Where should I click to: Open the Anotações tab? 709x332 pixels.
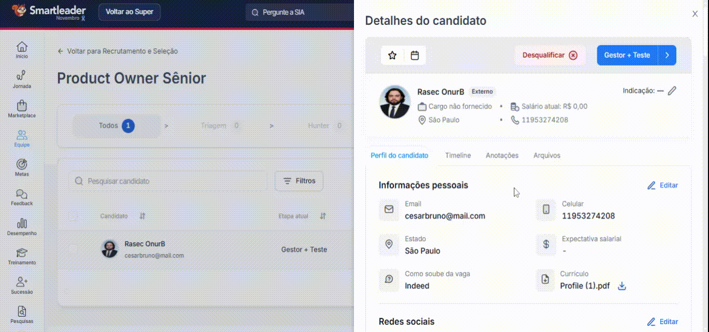click(502, 156)
